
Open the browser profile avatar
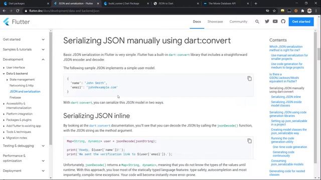[309, 11]
